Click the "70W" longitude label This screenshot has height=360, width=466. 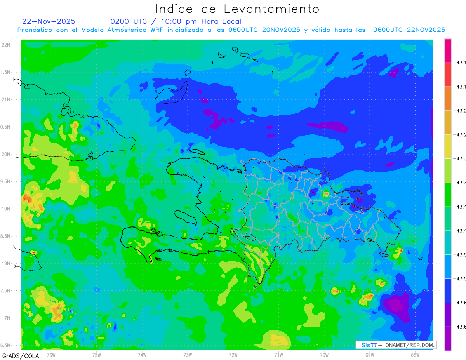point(324,355)
